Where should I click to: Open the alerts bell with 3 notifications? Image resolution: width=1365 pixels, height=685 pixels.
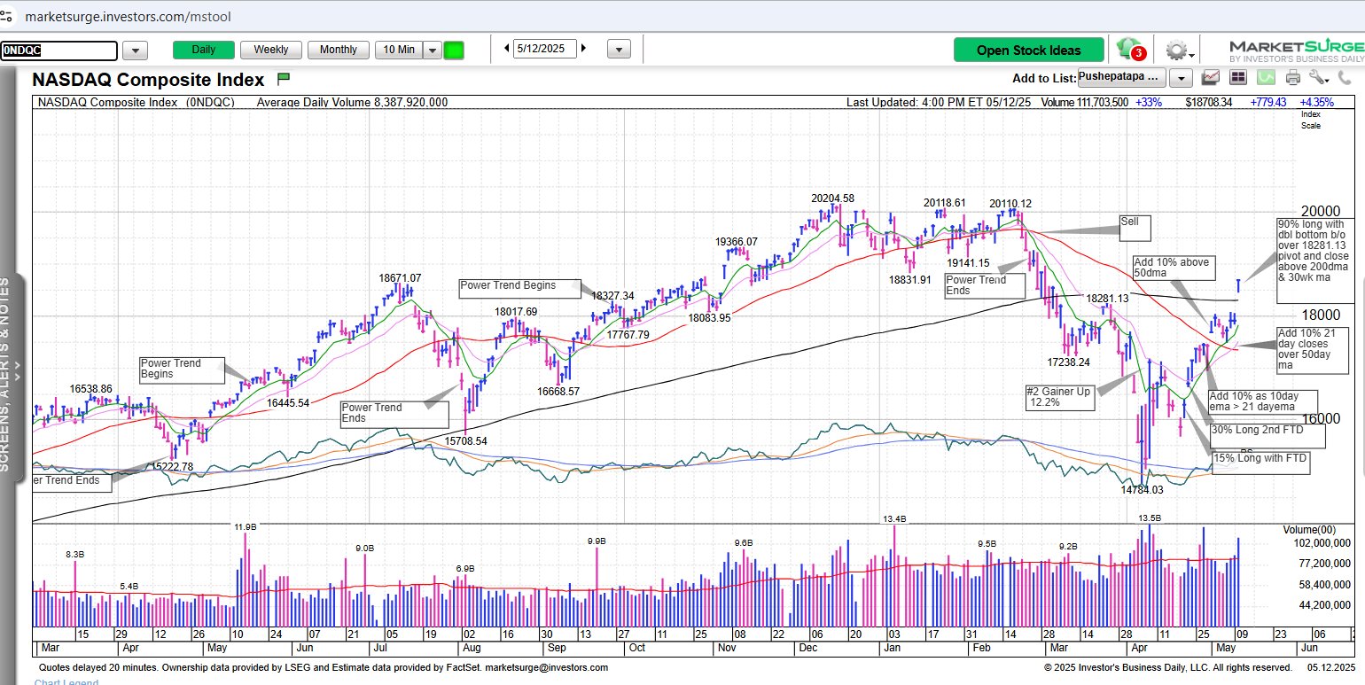[1128, 48]
